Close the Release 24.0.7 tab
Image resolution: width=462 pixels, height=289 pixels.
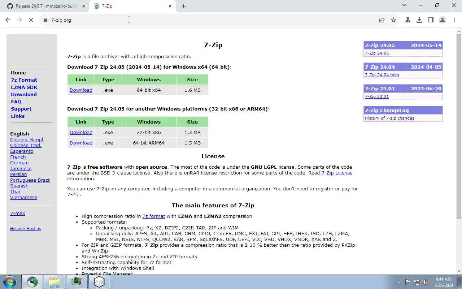pos(84,6)
